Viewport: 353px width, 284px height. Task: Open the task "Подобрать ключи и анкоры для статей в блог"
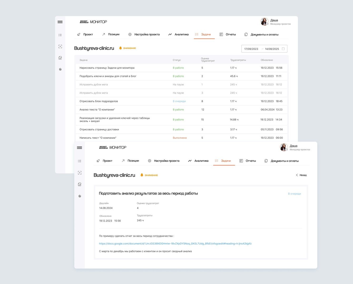108,76
